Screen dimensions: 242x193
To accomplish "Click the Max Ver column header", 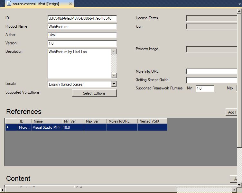I will (x=95, y=121).
